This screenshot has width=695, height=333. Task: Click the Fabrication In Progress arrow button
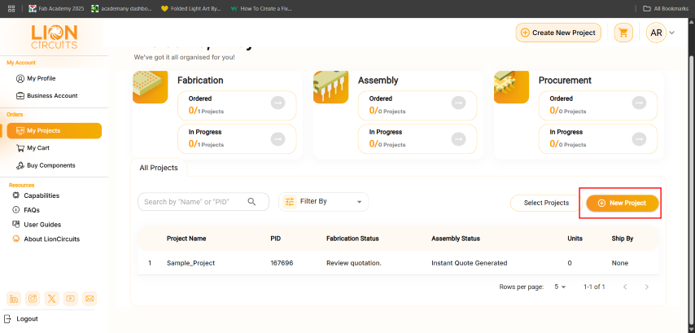(278, 139)
